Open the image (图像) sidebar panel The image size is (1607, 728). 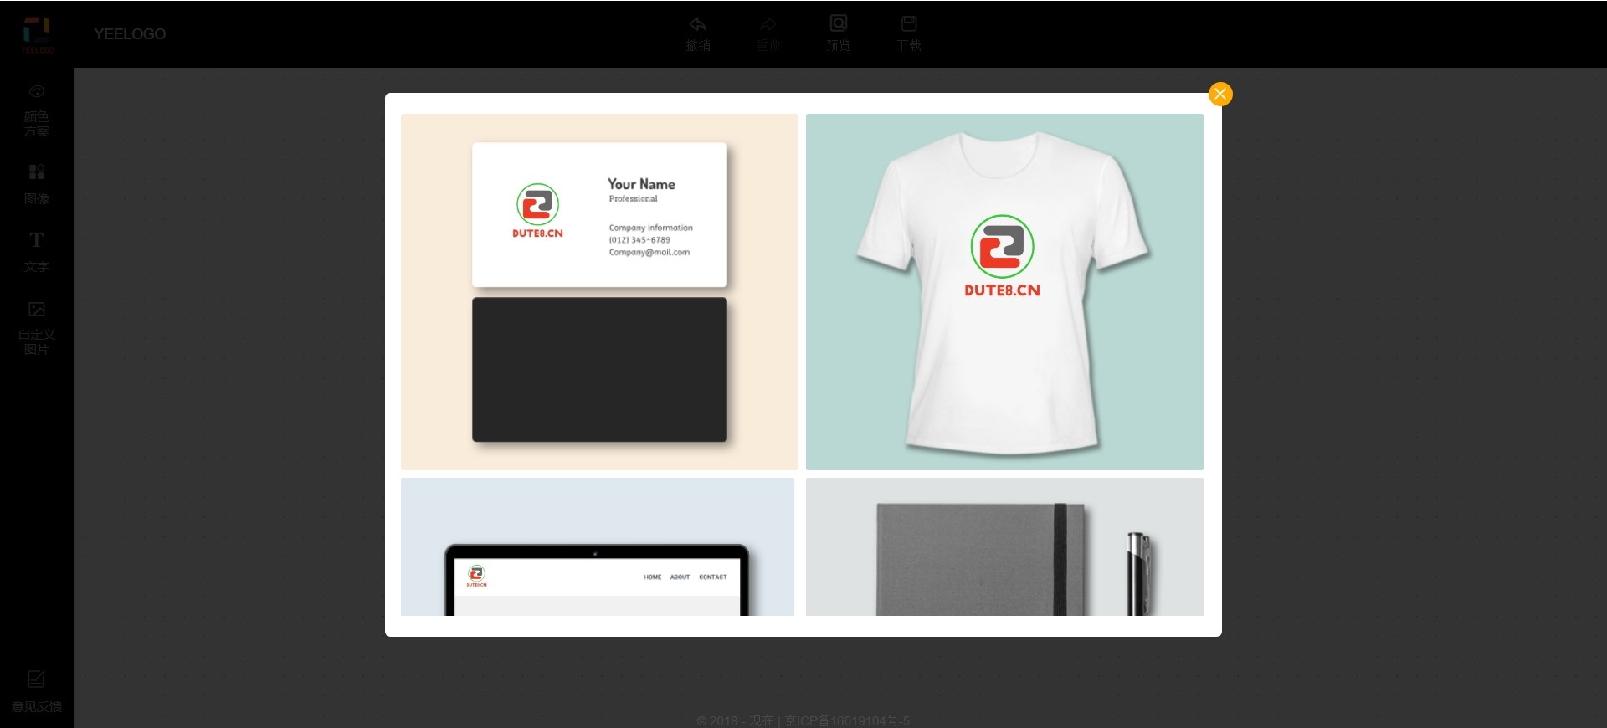click(37, 184)
